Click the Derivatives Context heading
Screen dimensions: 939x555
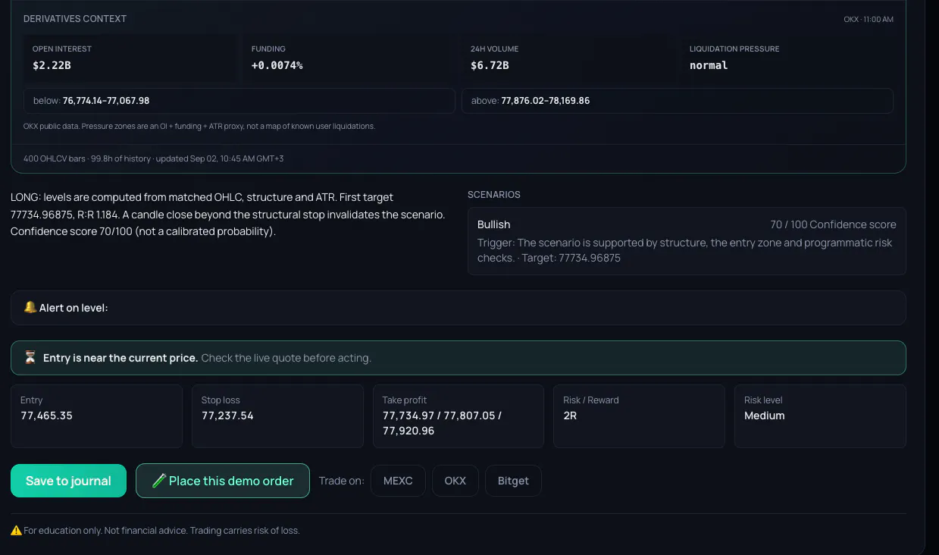click(75, 18)
